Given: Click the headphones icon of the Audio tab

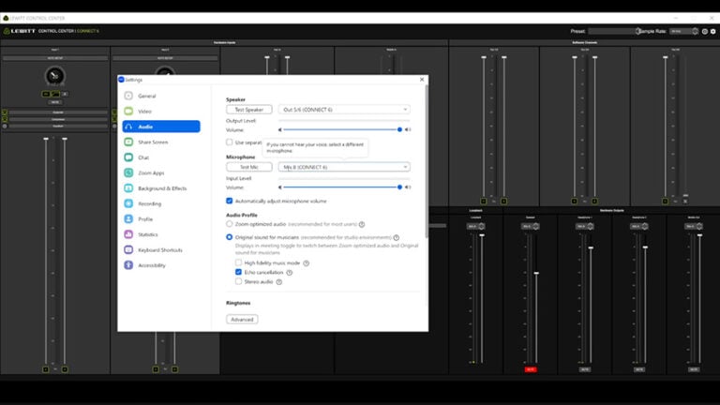Looking at the screenshot, I should 128,127.
